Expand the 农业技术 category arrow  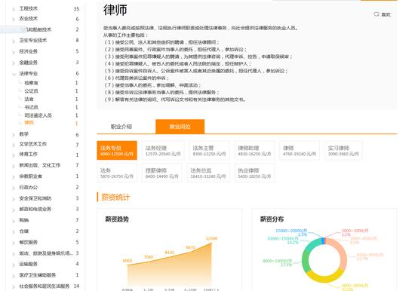tap(14, 20)
